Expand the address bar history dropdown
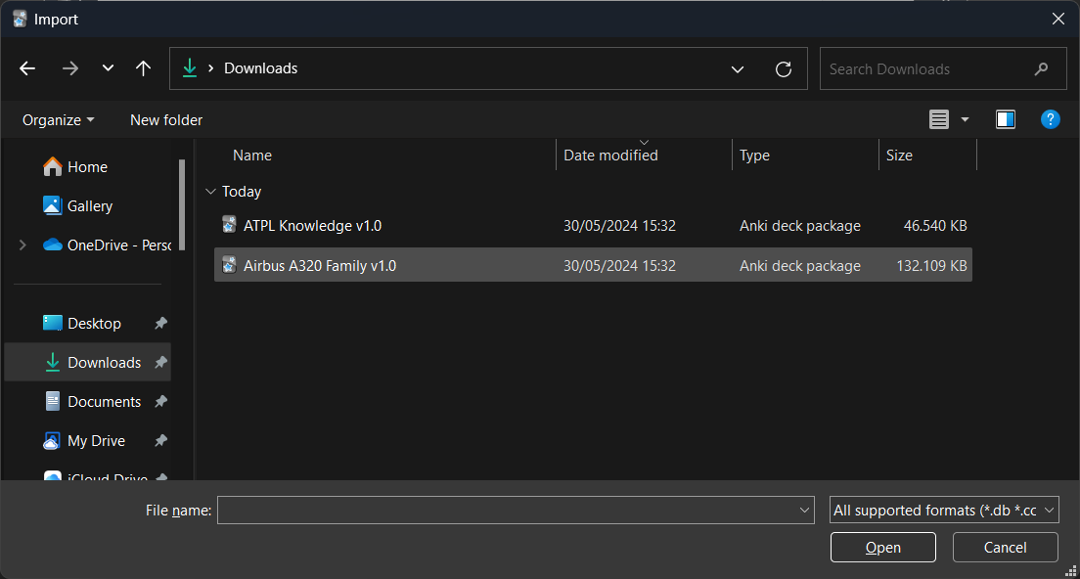This screenshot has height=579, width=1080. [x=737, y=68]
